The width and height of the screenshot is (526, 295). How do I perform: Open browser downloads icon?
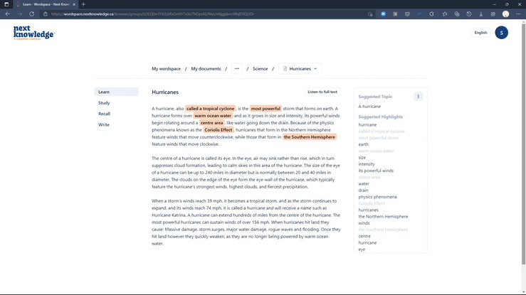coord(480,14)
